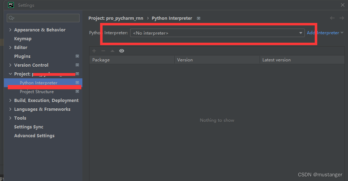Screen dimensions: 348x181
Task: Click the Add Interpreter link
Action: click(x=323, y=33)
